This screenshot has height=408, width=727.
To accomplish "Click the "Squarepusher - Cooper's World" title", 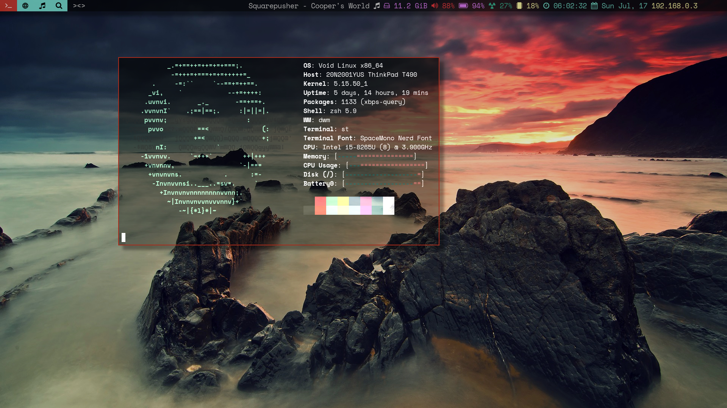I will (309, 6).
